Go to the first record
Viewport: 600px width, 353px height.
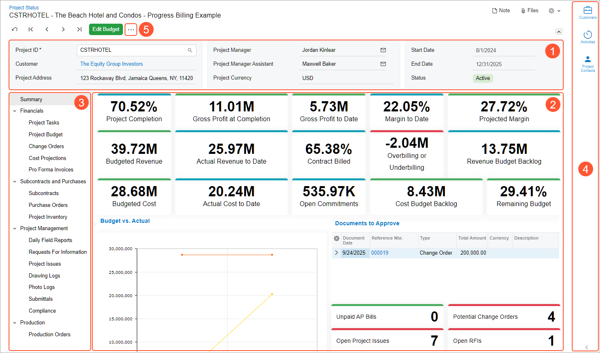(x=31, y=29)
